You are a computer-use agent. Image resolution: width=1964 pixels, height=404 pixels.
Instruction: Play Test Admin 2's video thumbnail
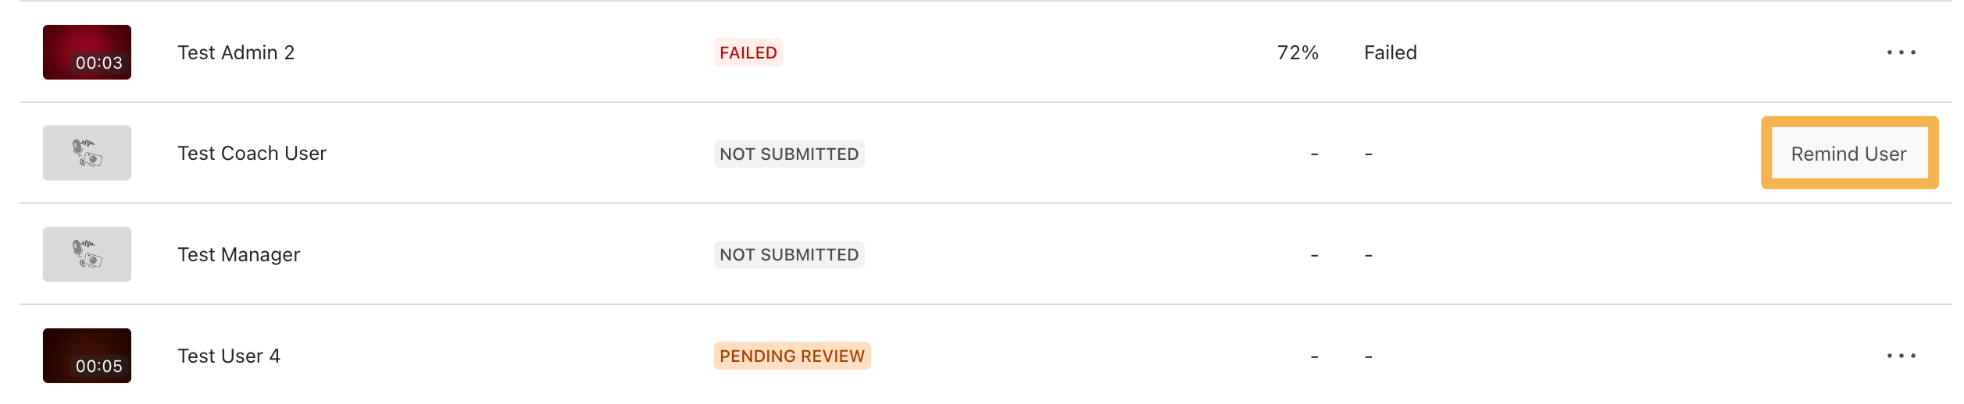[x=87, y=45]
